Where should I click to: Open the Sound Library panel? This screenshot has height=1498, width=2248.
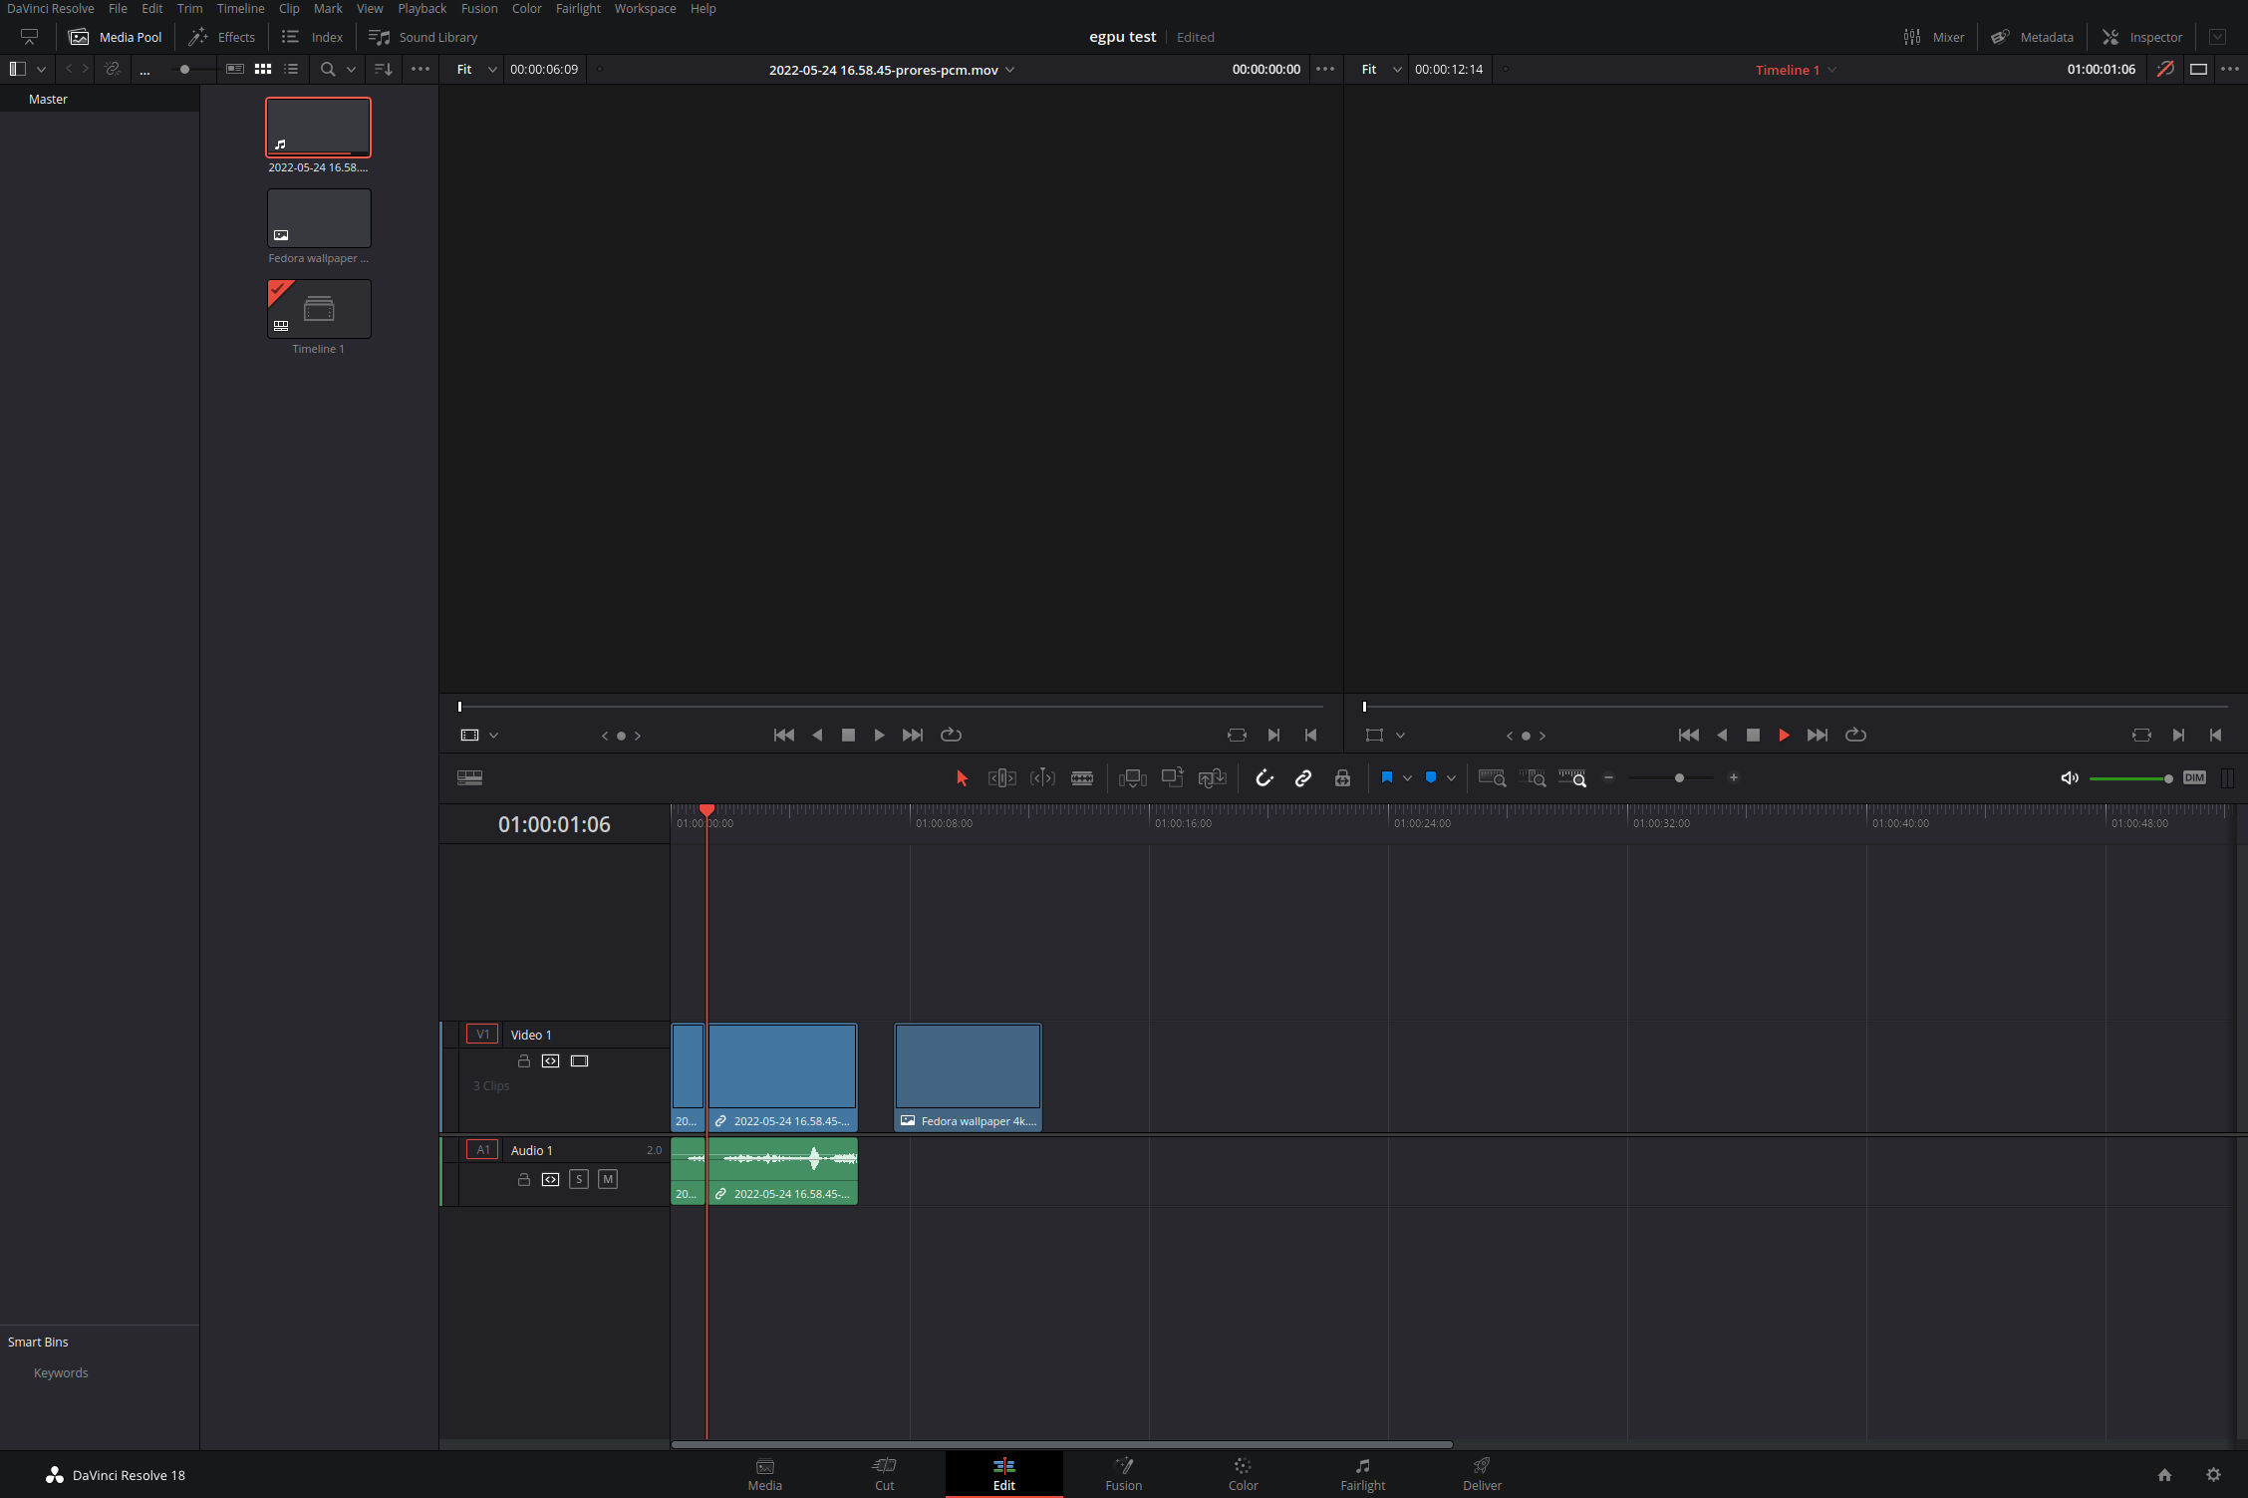click(x=422, y=37)
